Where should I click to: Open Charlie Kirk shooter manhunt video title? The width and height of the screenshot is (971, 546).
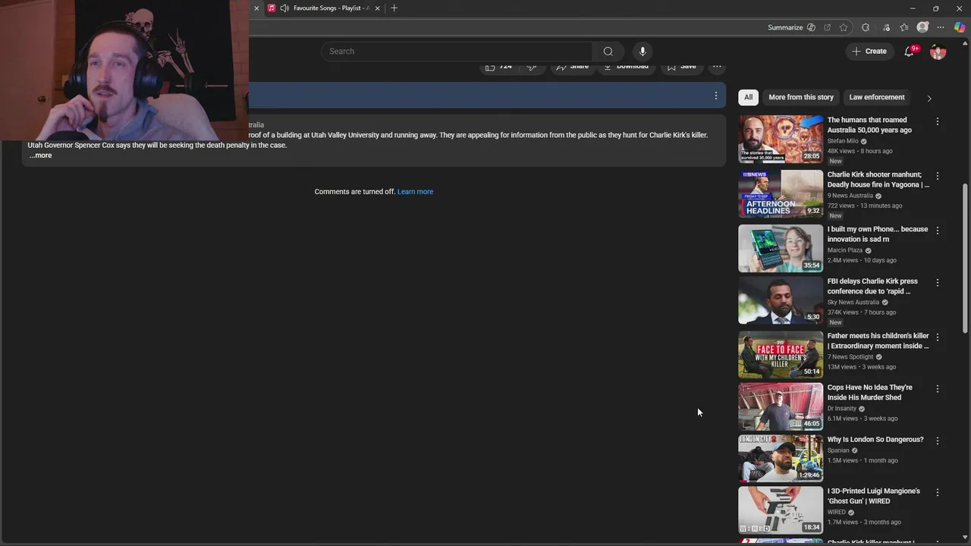pyautogui.click(x=878, y=180)
